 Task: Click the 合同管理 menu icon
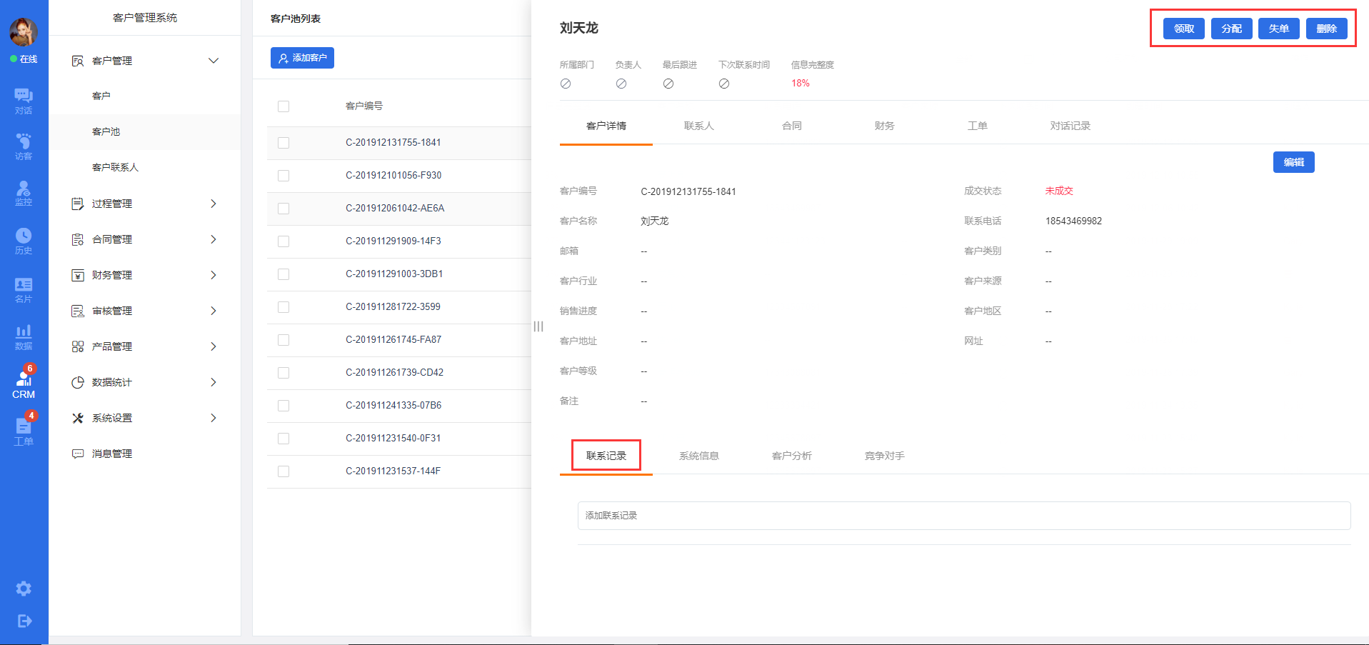point(78,239)
